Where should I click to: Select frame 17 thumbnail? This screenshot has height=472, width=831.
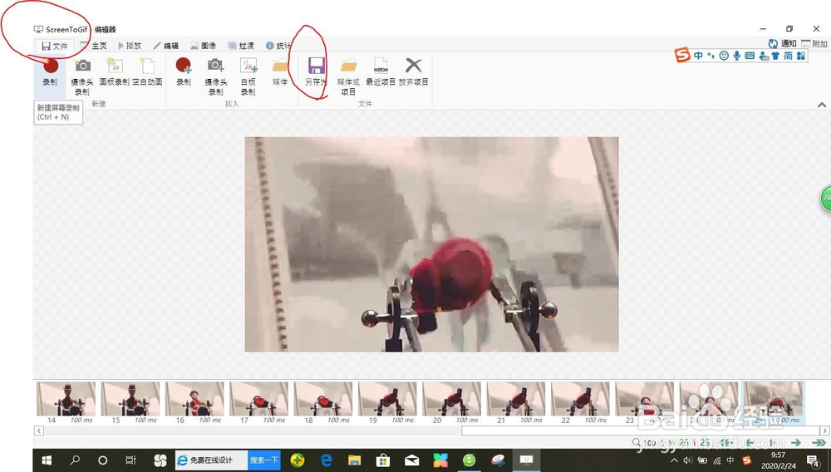(x=258, y=402)
